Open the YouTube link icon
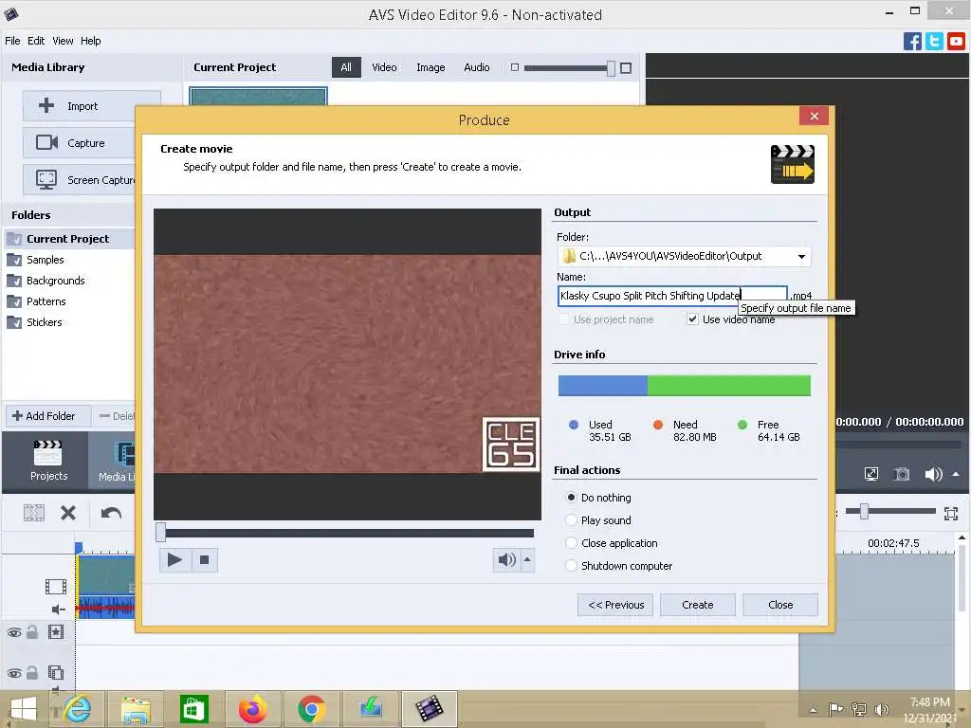 pyautogui.click(x=956, y=42)
